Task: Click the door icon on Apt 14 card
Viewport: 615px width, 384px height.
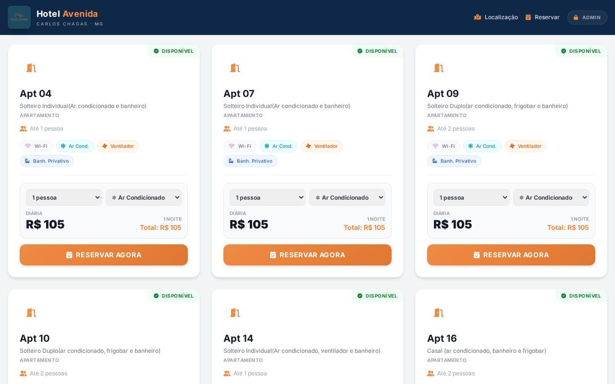Action: [x=235, y=313]
